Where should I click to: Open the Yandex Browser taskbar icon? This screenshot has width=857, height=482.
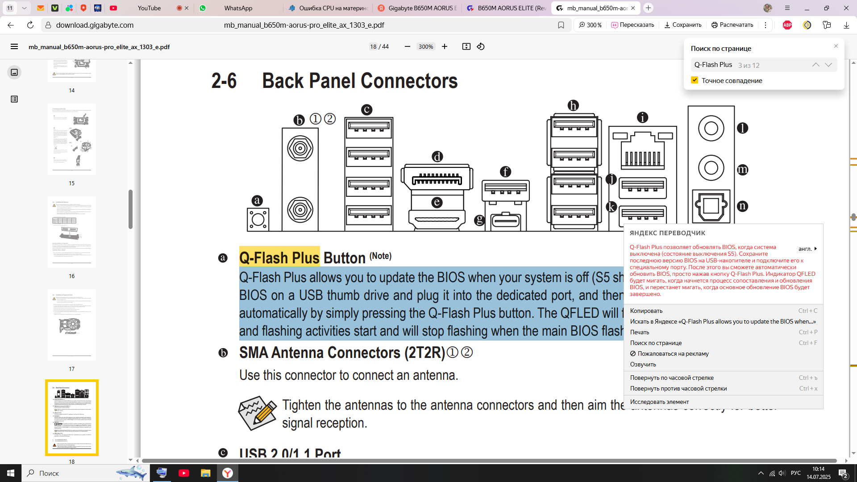228,473
